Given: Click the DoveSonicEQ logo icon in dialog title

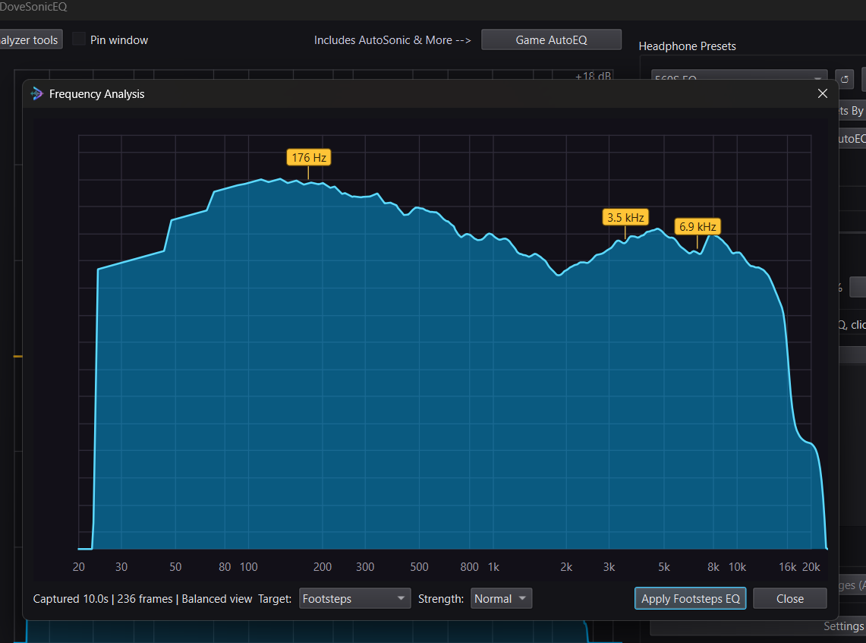Looking at the screenshot, I should coord(37,94).
